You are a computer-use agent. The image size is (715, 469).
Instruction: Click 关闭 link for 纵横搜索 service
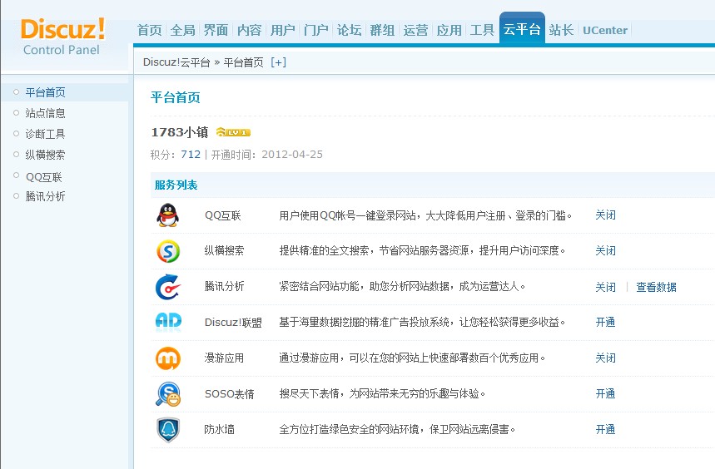point(606,251)
